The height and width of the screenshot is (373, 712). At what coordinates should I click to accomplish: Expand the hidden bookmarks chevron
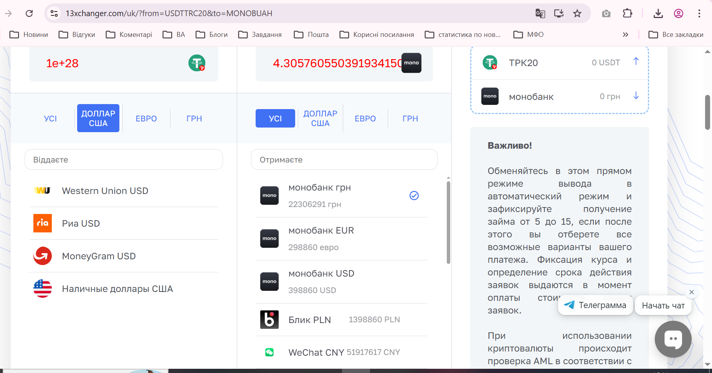(626, 35)
